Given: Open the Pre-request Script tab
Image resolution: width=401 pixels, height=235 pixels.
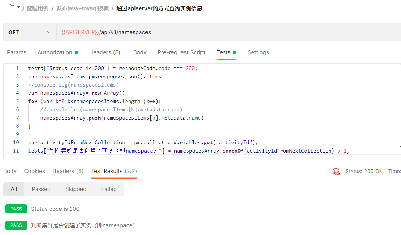Looking at the screenshot, I should coord(181,52).
